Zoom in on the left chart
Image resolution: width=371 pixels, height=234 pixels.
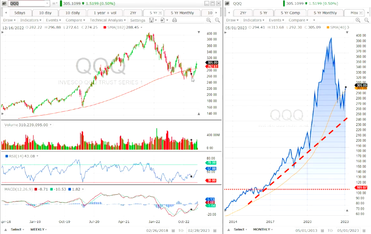(209, 20)
